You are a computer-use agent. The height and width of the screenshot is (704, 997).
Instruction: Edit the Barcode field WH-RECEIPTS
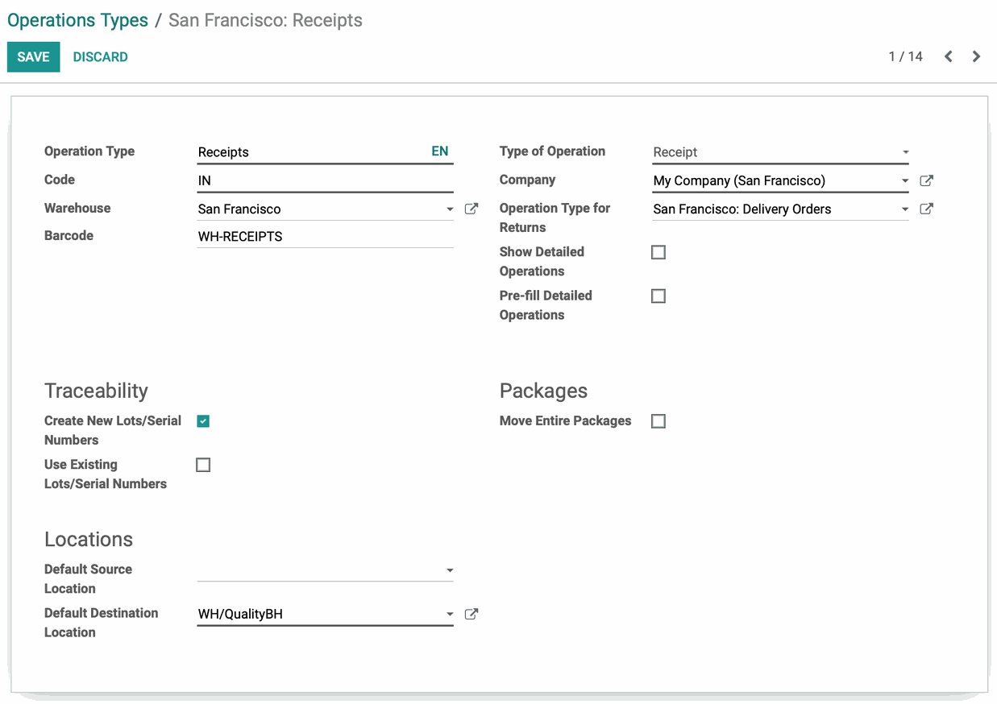click(x=325, y=237)
